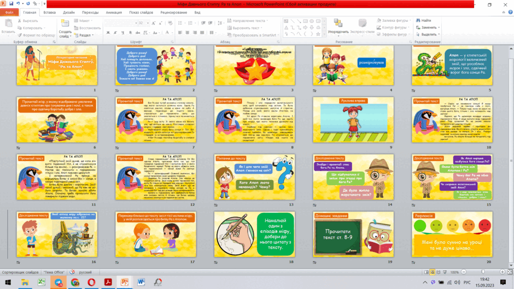Click spell-check icon in status bar
This screenshot has width=514, height=289.
[x=72, y=272]
